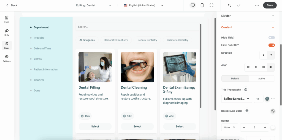The width and height of the screenshot is (282, 140).
Task: Collapse the Content section
Action: coord(273,27)
